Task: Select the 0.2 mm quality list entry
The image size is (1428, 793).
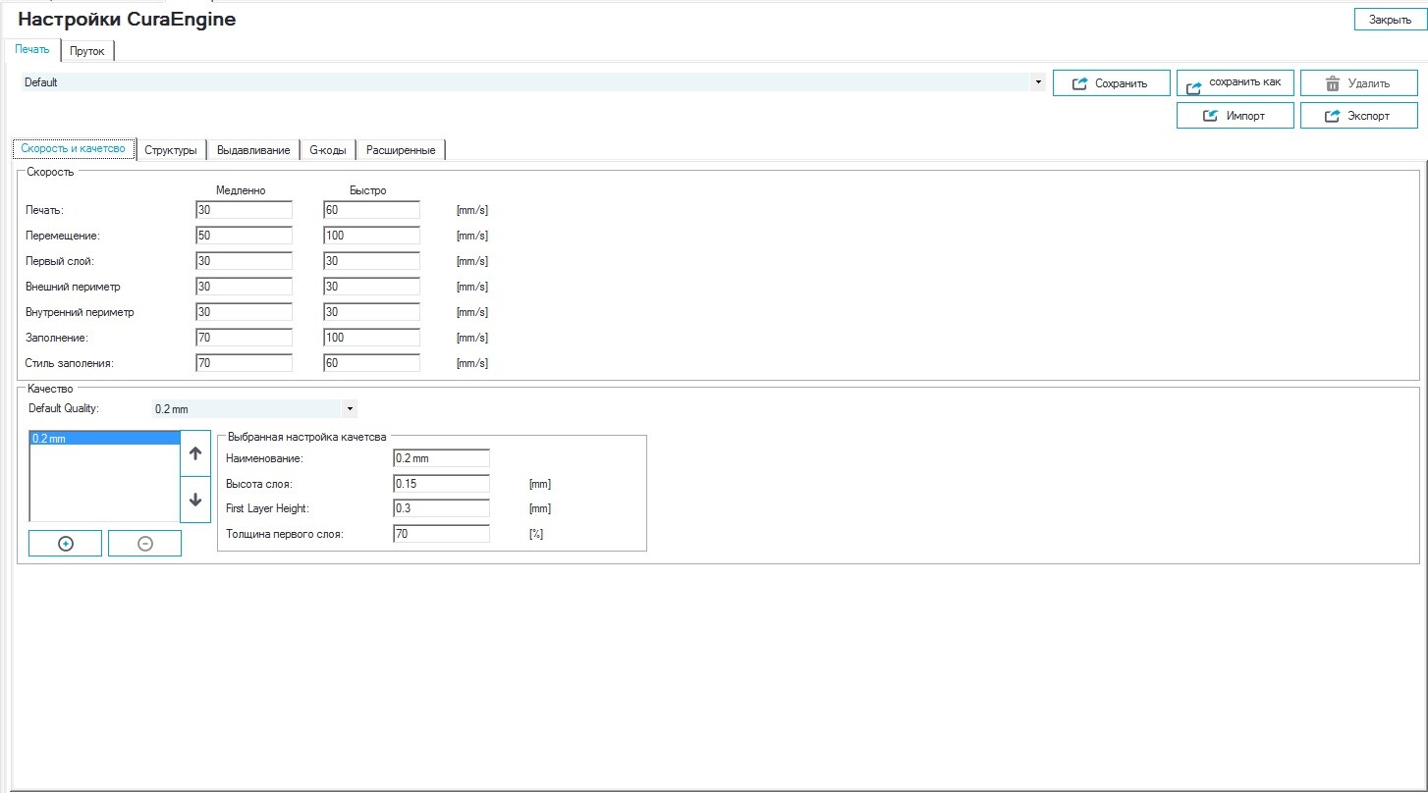Action: [105, 439]
